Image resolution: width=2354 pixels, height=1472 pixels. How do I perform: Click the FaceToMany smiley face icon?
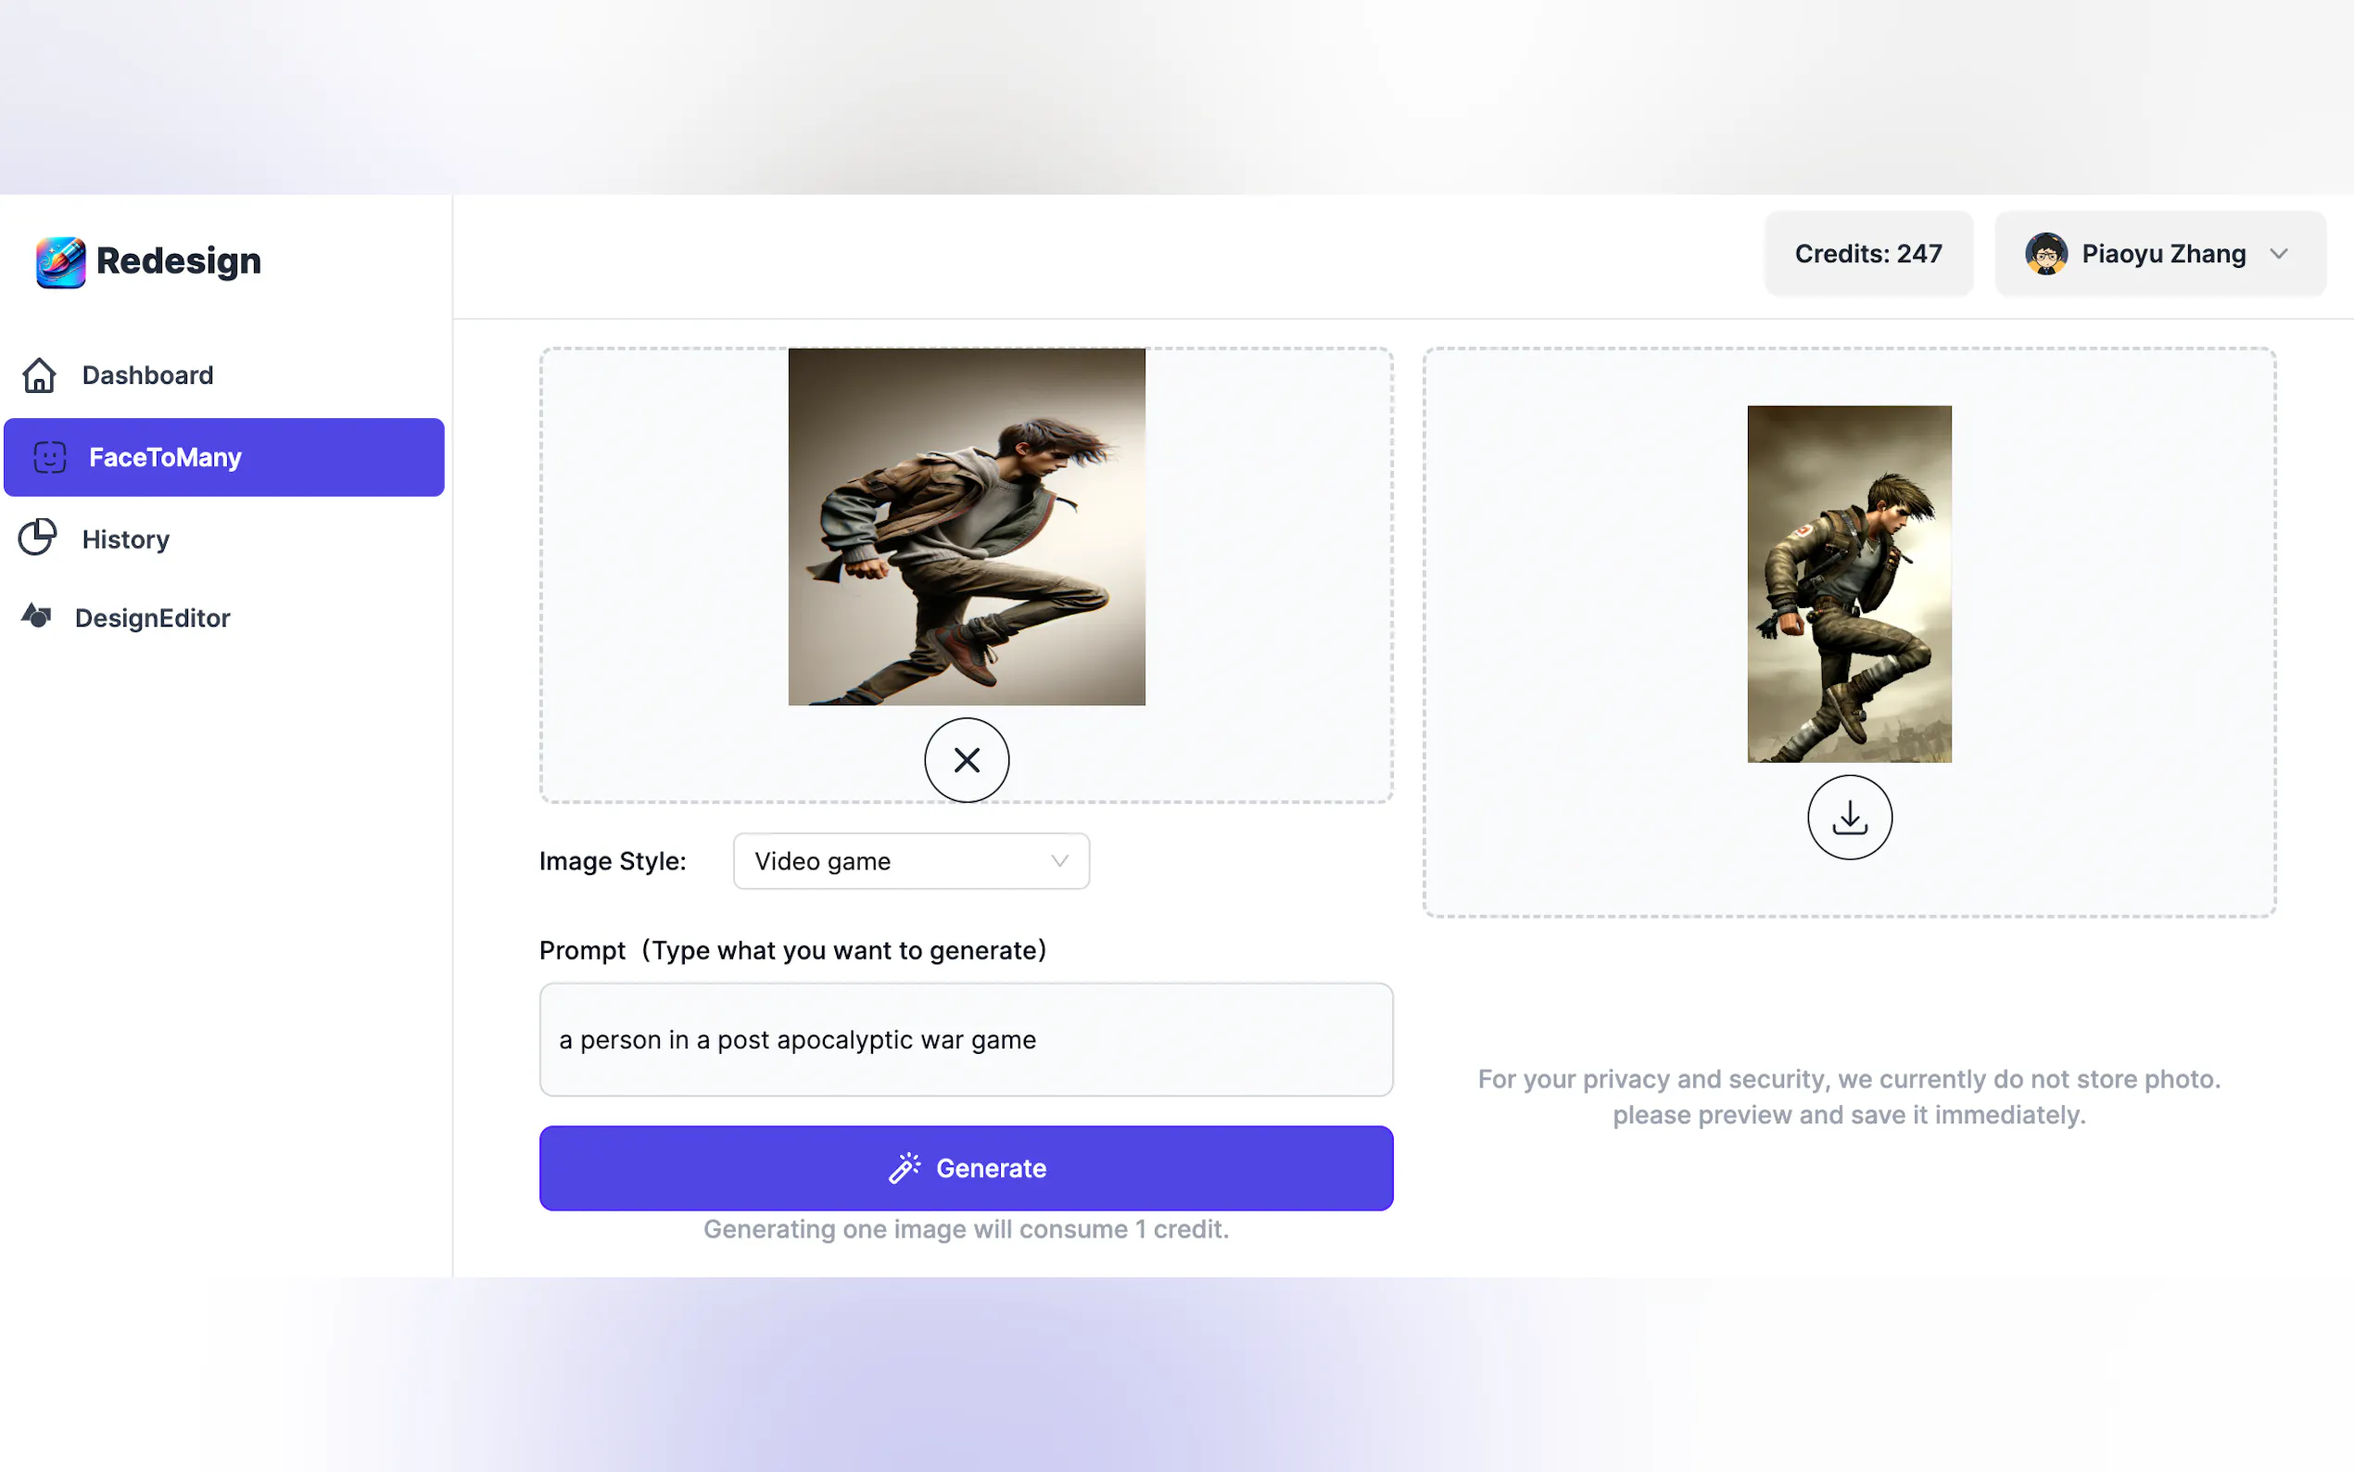tap(50, 457)
